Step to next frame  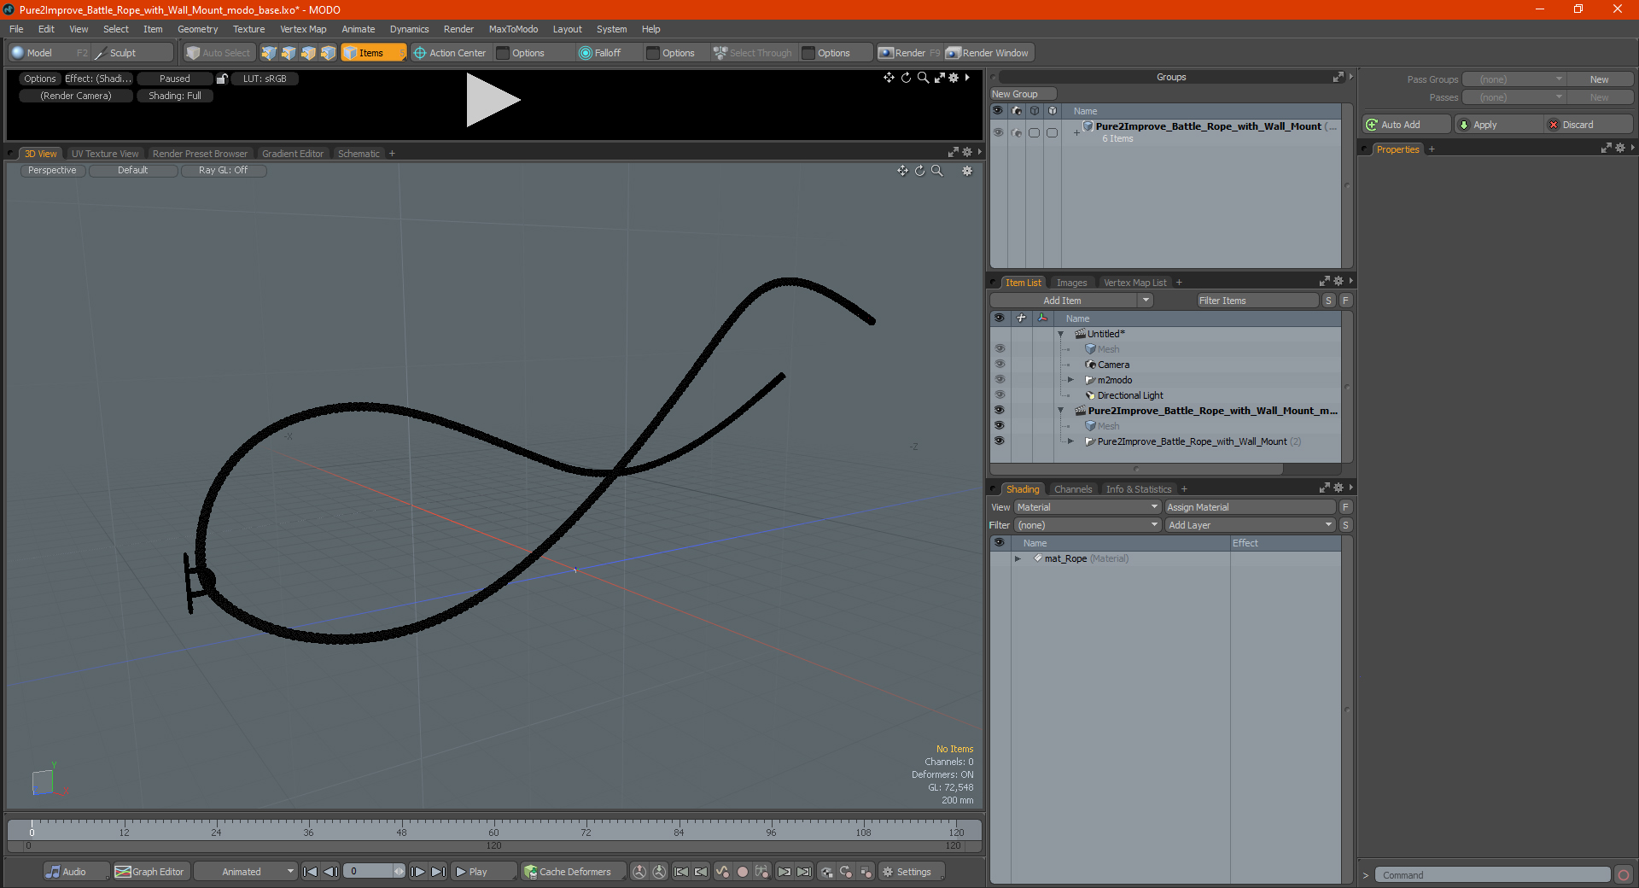pyautogui.click(x=417, y=872)
